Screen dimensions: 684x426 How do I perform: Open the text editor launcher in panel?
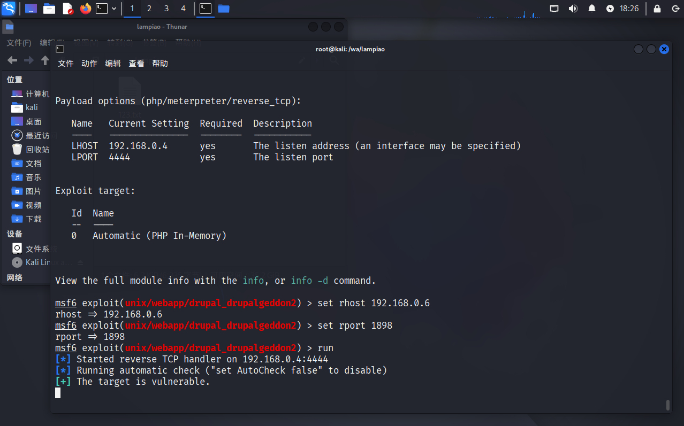coord(67,9)
